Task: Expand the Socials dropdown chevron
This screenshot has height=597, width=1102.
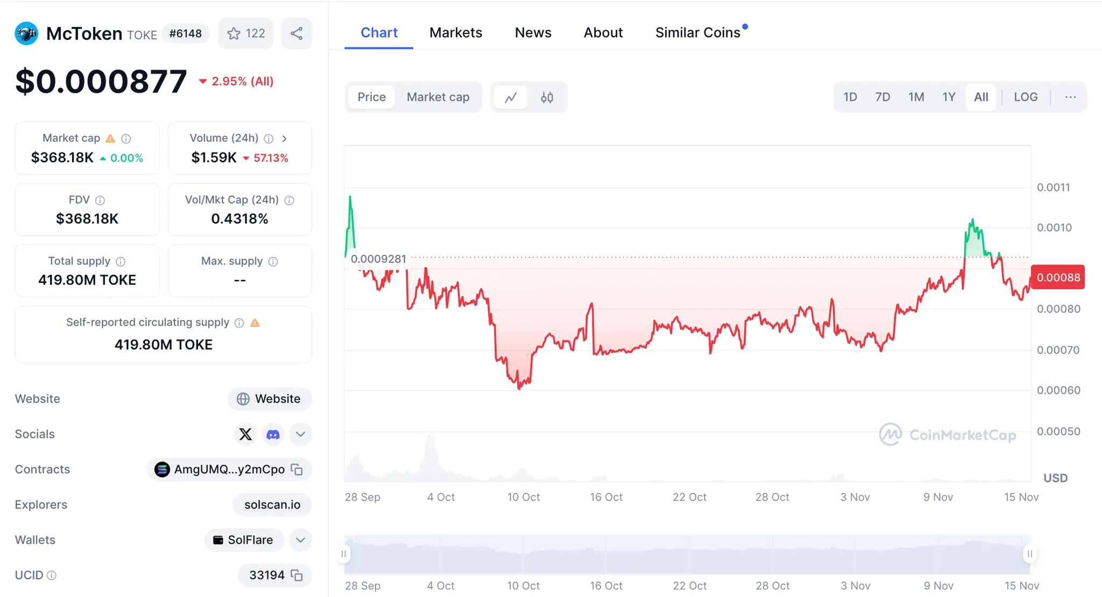Action: pyautogui.click(x=300, y=434)
